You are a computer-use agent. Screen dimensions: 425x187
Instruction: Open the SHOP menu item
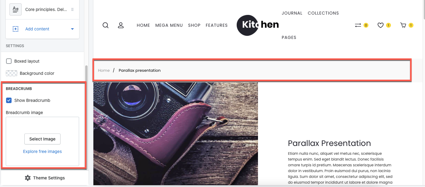pos(194,25)
